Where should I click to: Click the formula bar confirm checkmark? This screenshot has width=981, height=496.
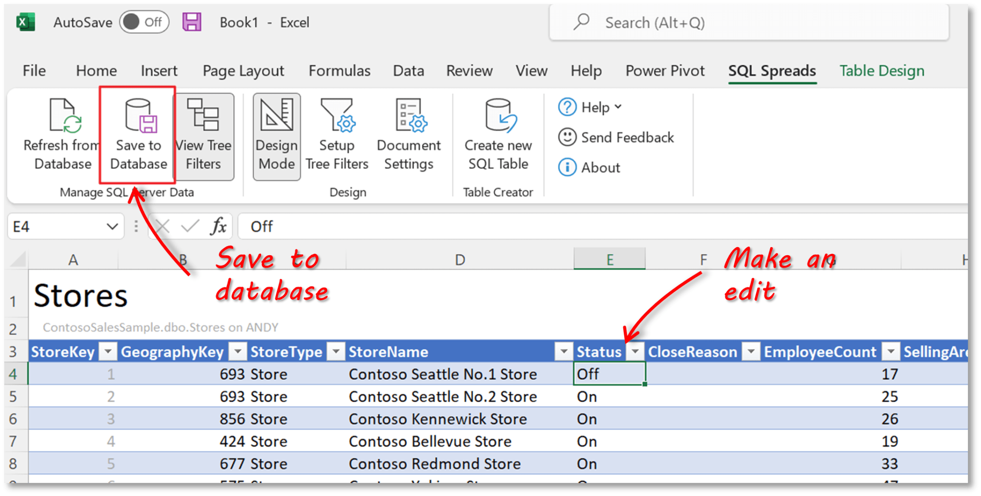click(190, 226)
